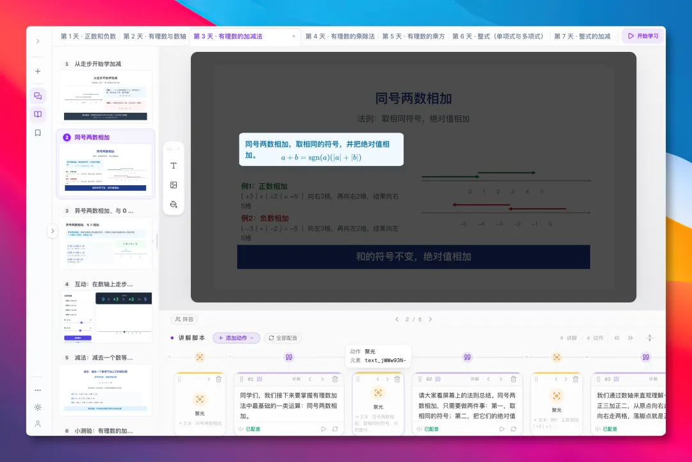
Task: Expand the left sidebar with the top chevron
Action: pyautogui.click(x=38, y=41)
